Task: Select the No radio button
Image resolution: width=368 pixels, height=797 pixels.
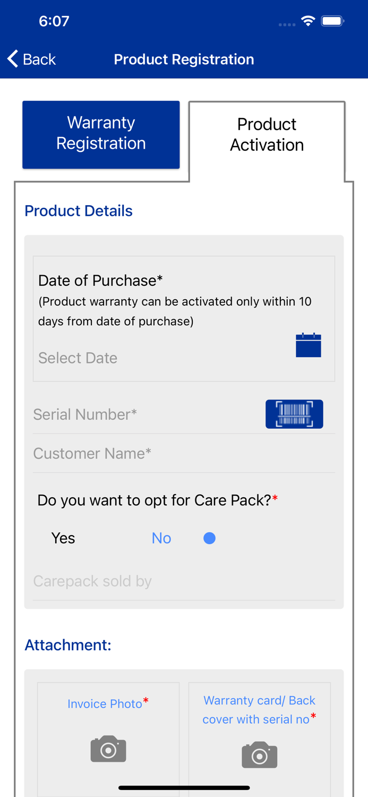Action: 210,538
